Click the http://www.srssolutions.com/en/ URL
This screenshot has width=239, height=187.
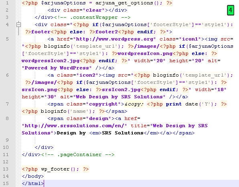point(74,126)
